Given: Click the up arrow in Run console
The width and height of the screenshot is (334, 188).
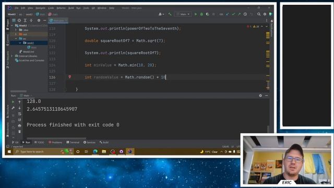Looking at the screenshot, I should point(19,102).
